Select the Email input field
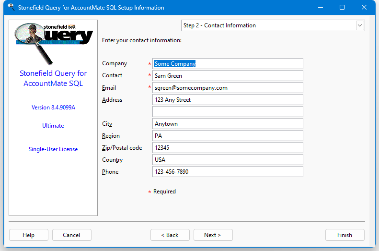The width and height of the screenshot is (379, 251). tap(228, 88)
